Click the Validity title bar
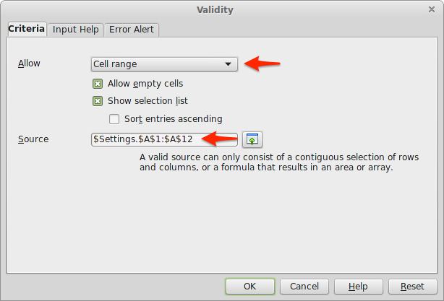 (221, 9)
